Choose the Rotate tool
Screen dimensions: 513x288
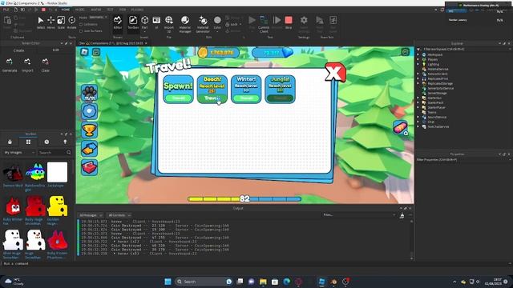click(x=71, y=22)
